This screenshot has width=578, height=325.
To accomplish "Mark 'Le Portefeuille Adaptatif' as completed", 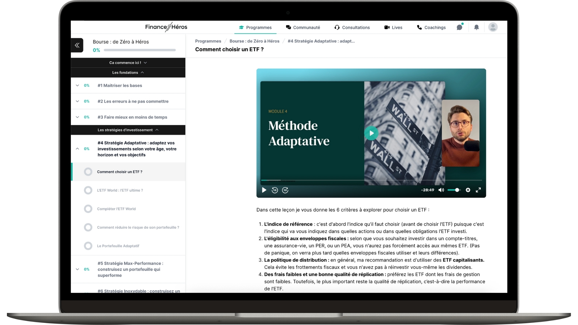I will pyautogui.click(x=88, y=246).
